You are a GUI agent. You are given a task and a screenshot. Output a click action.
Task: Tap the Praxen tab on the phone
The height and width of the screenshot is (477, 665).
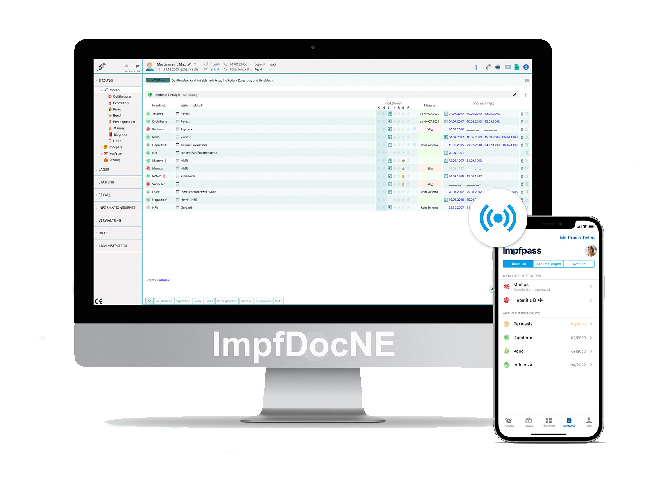pyautogui.click(x=529, y=422)
